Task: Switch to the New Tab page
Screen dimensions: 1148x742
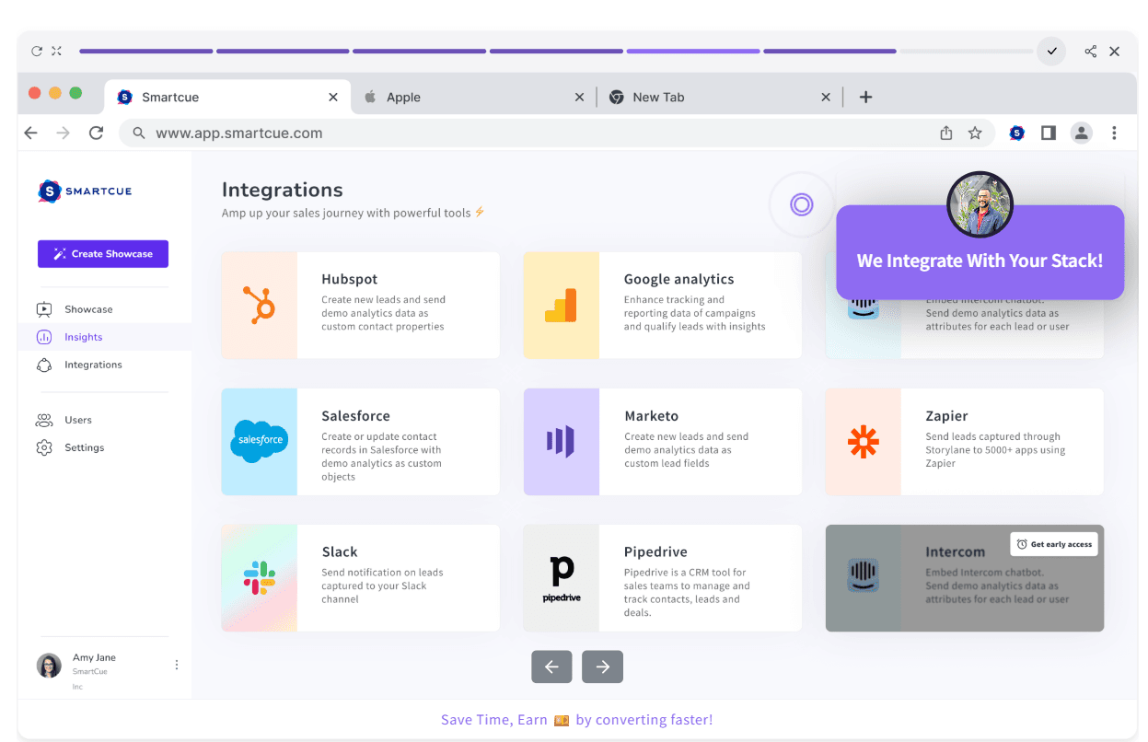Action: click(658, 97)
